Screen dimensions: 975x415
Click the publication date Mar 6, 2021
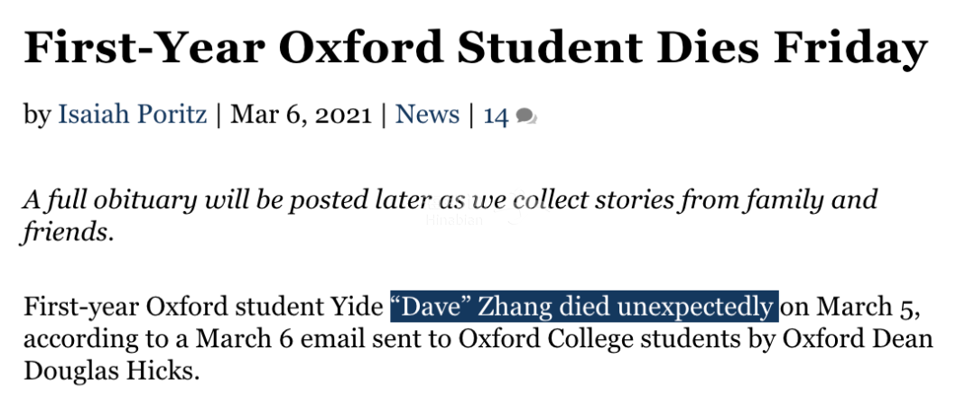(x=301, y=115)
